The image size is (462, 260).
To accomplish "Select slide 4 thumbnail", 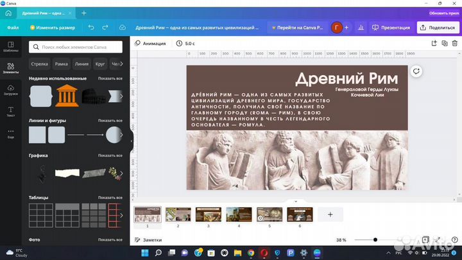I will click(x=239, y=214).
